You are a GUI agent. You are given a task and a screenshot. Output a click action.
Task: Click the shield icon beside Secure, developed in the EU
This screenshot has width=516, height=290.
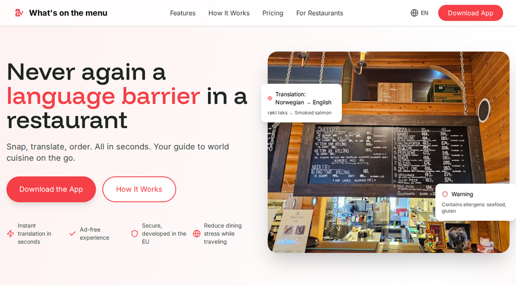tap(134, 234)
